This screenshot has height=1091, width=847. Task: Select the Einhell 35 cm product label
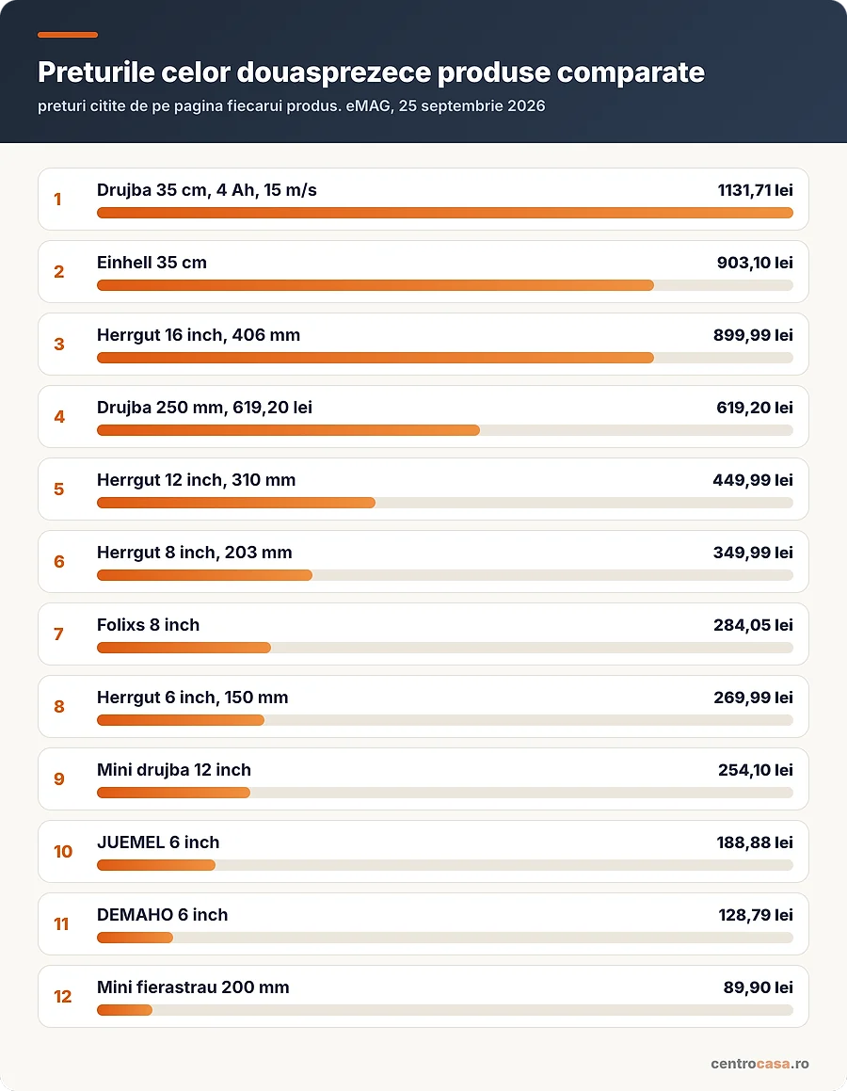coord(152,263)
